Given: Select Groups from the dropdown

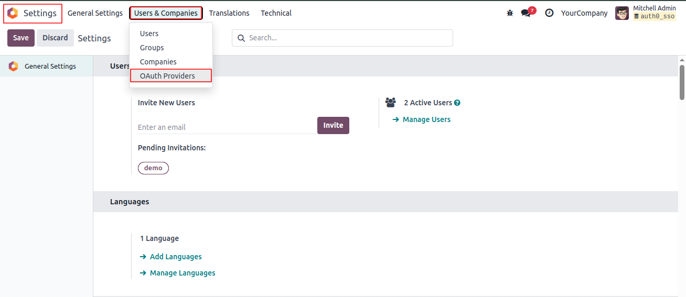Looking at the screenshot, I should click(x=171, y=48).
